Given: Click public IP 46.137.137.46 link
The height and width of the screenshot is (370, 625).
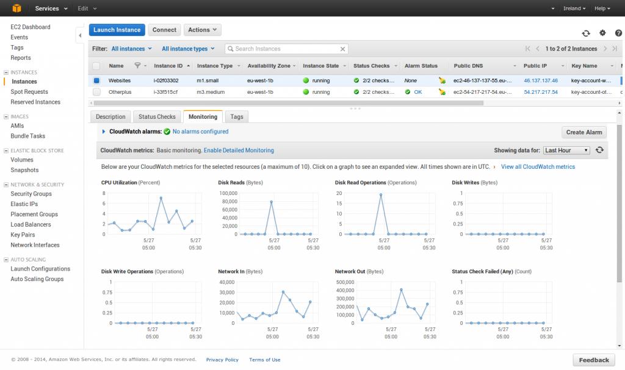Looking at the screenshot, I should (541, 80).
